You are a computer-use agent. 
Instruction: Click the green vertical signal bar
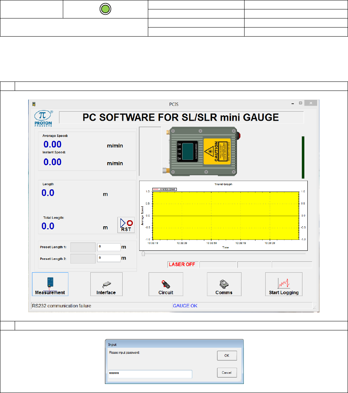pos(303,157)
